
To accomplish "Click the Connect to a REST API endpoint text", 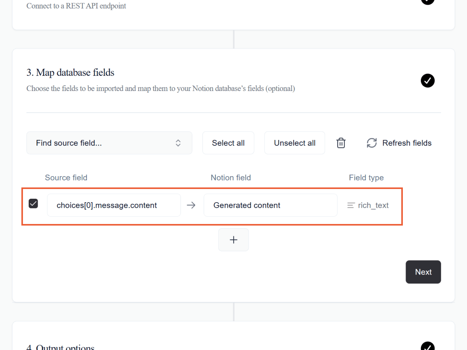I will pyautogui.click(x=76, y=6).
